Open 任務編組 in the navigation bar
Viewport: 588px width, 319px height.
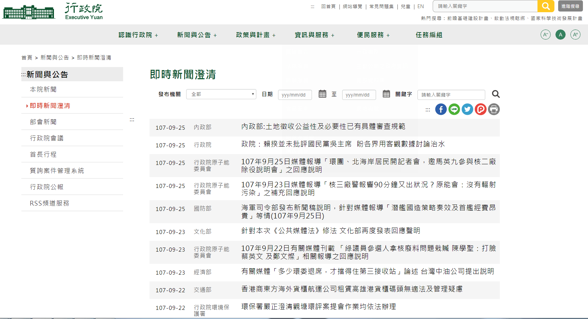pos(429,35)
